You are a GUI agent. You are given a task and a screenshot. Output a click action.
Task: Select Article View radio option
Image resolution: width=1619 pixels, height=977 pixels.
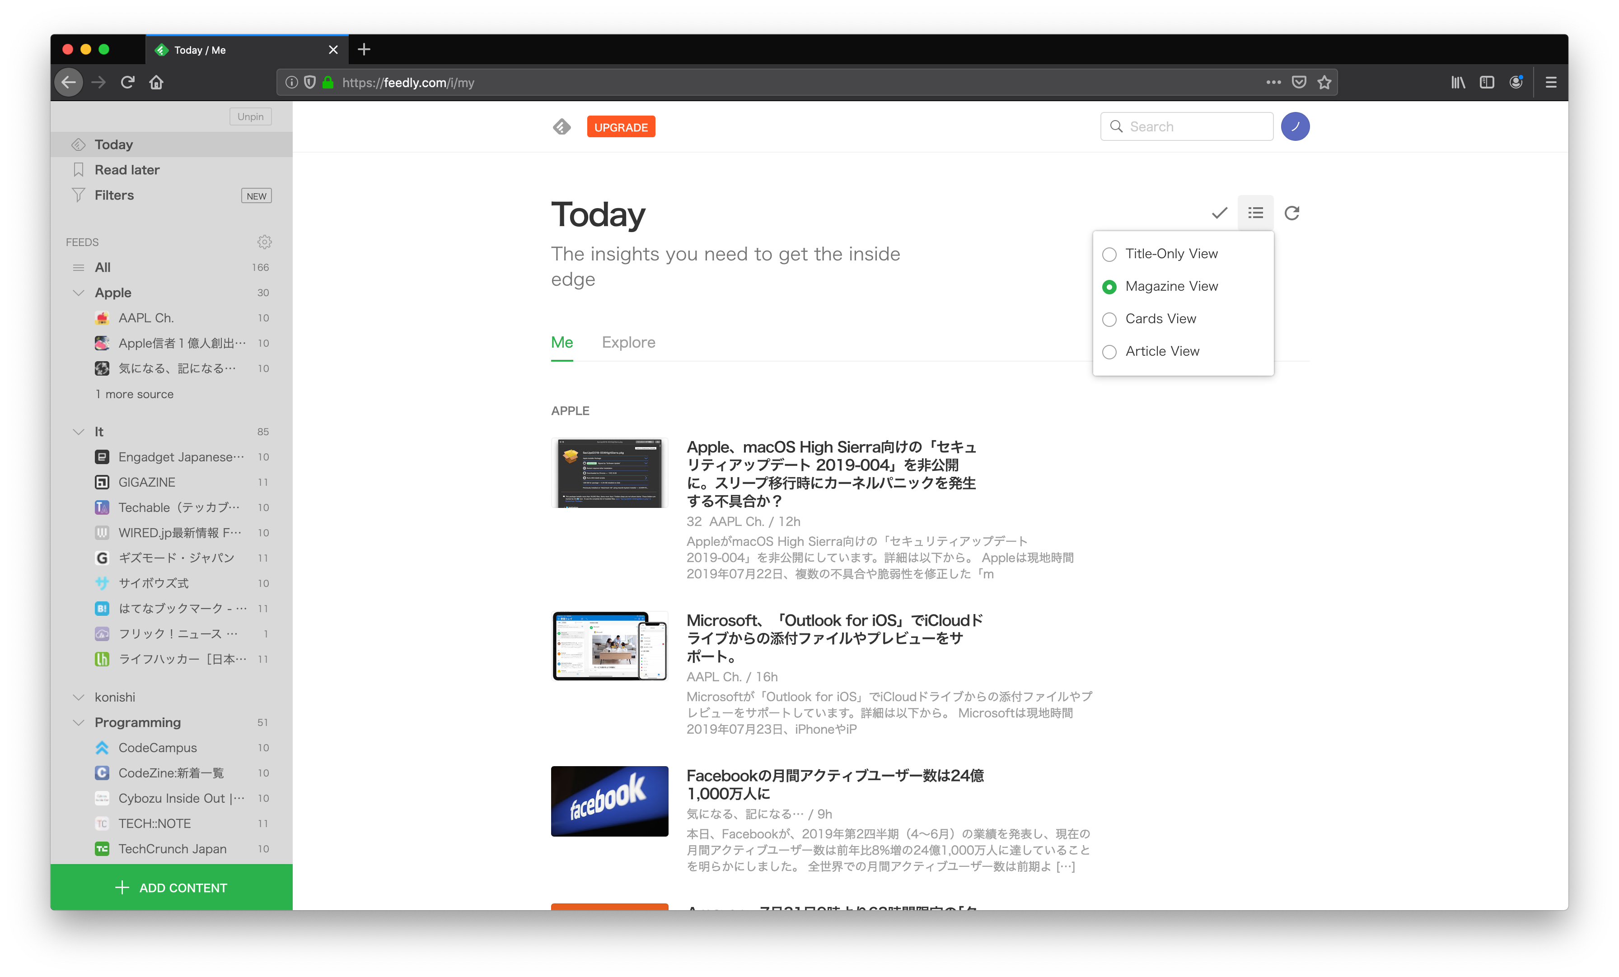(x=1109, y=352)
